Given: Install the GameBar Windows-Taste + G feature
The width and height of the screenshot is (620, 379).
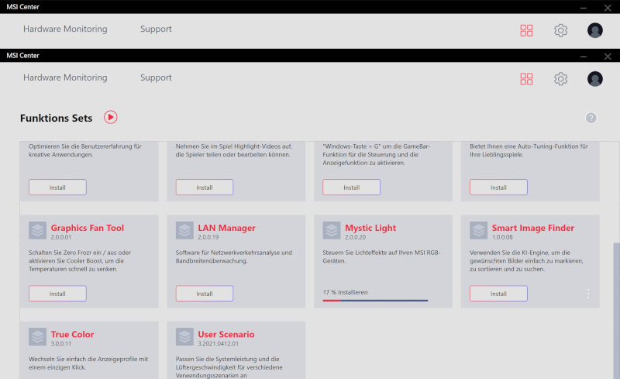Looking at the screenshot, I should 352,187.
